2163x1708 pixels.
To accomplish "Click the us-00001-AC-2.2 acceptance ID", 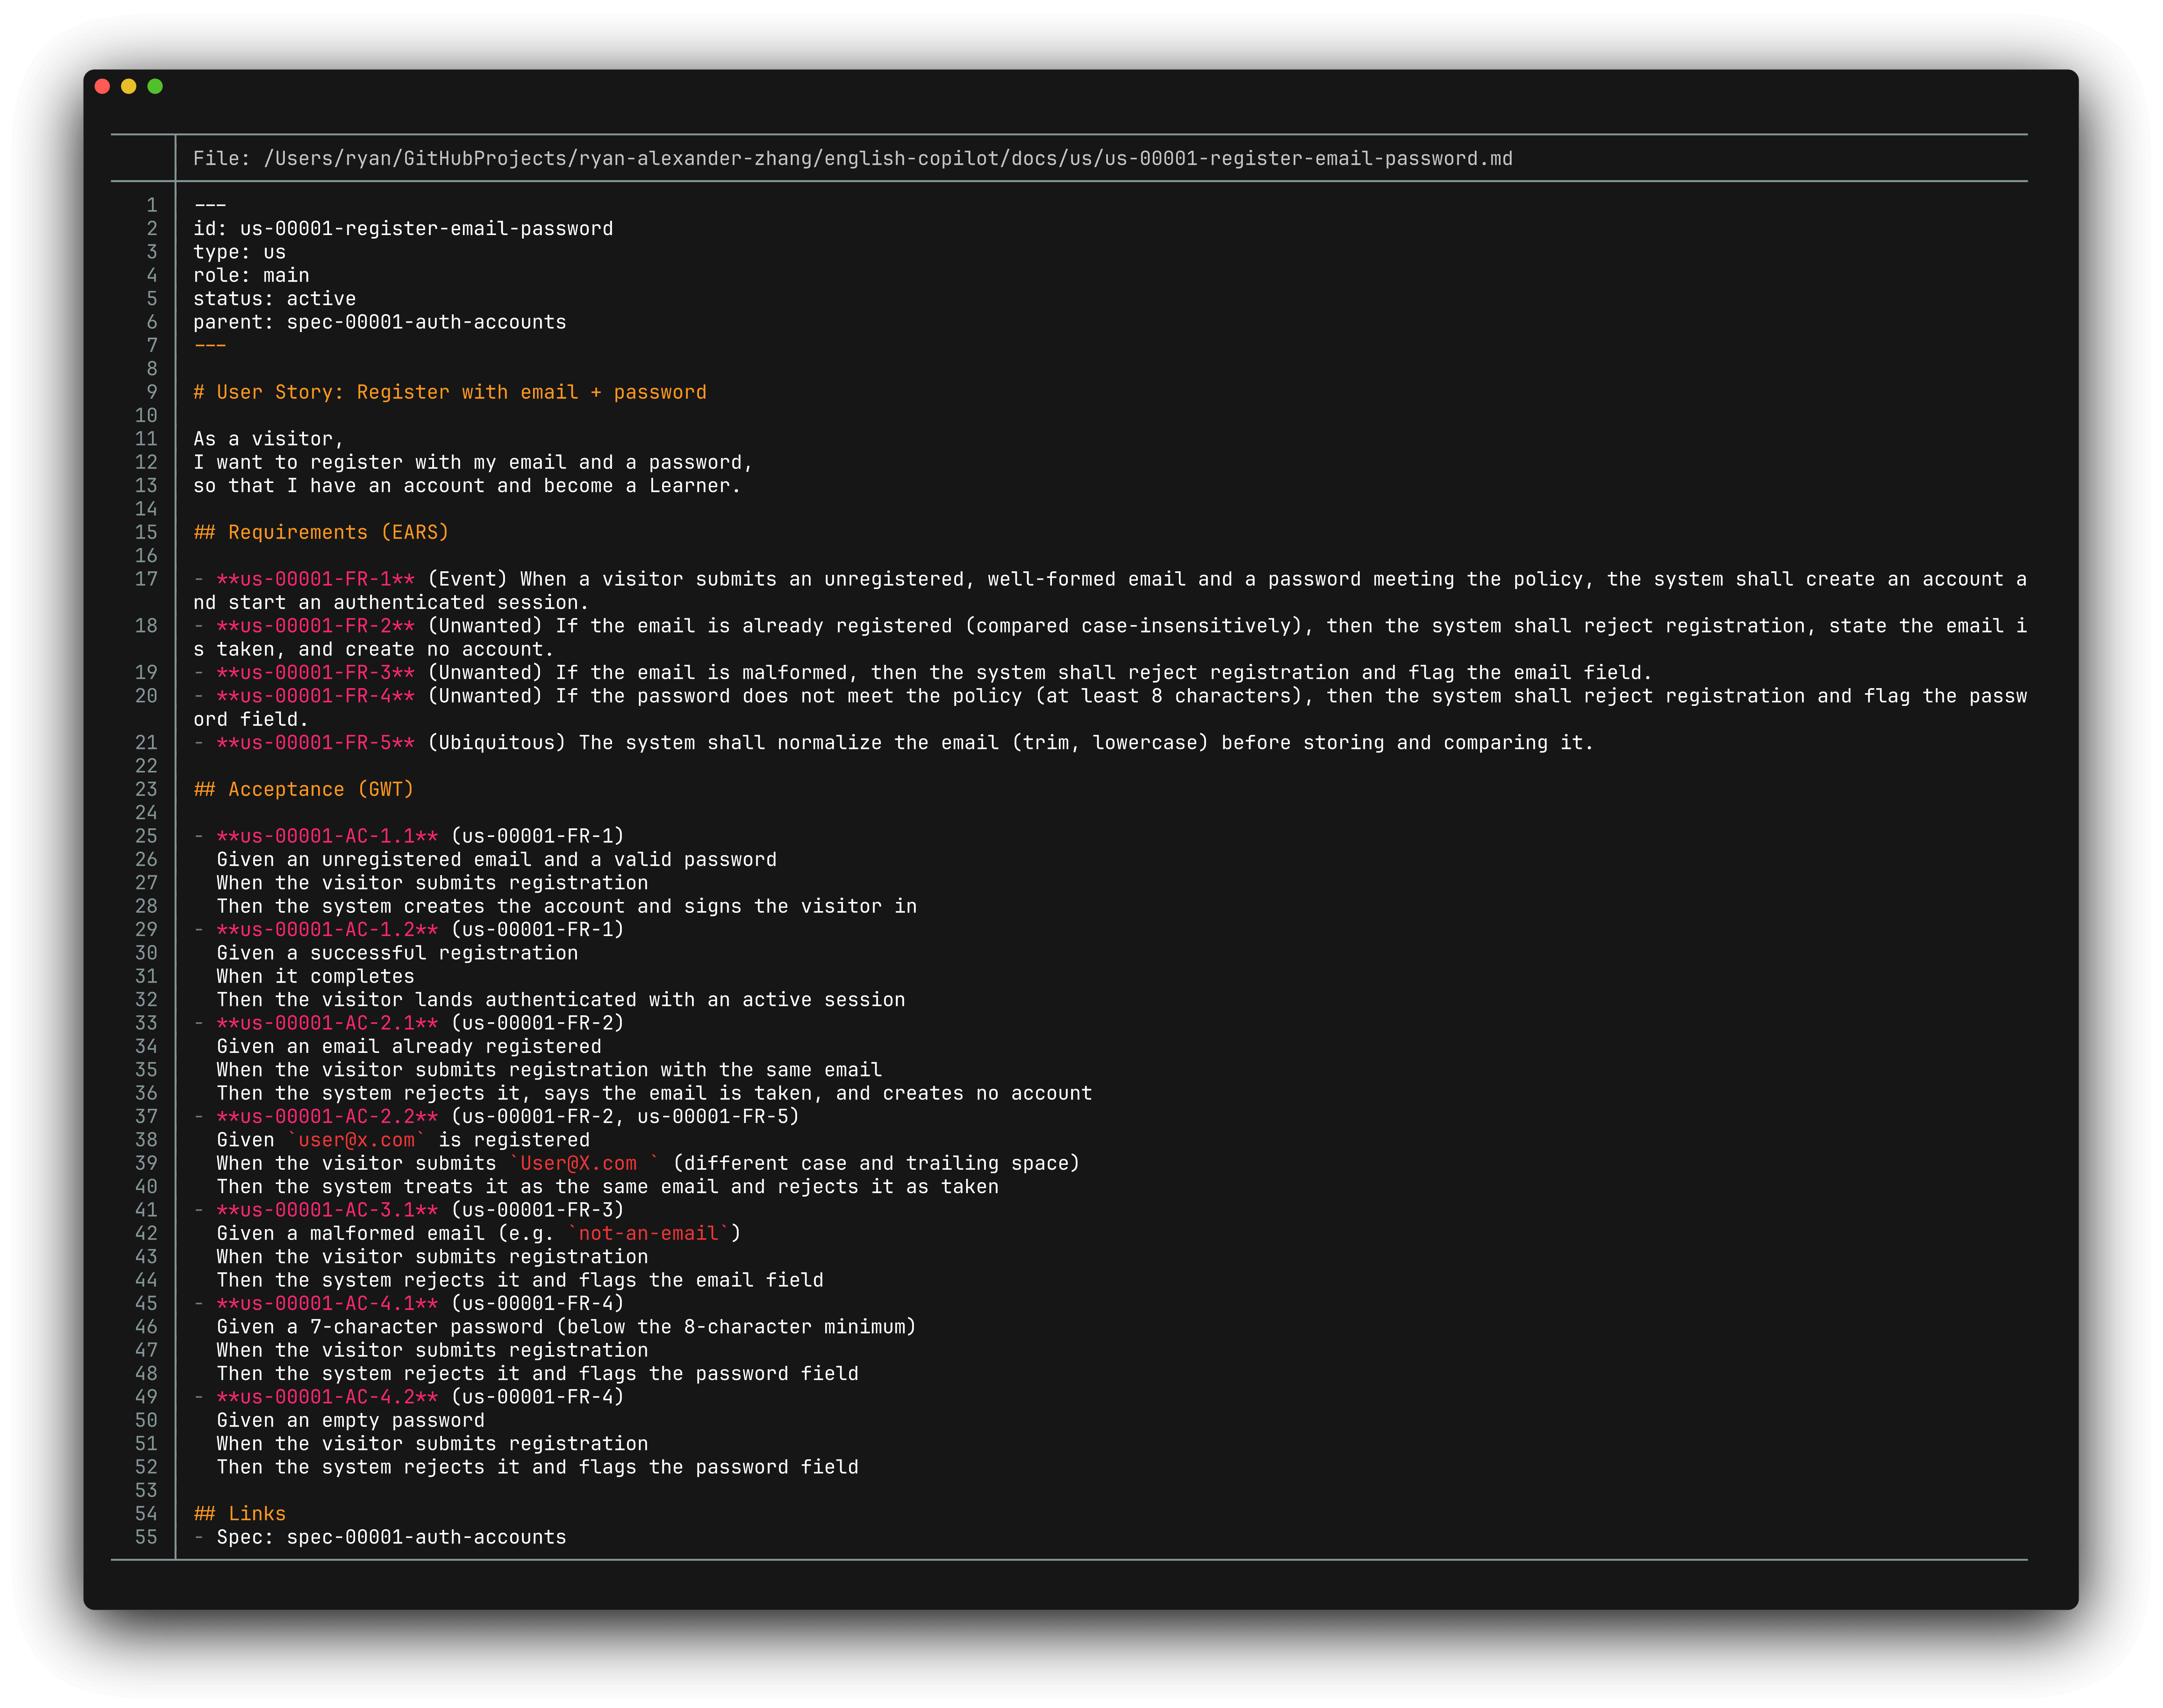I will (327, 1116).
